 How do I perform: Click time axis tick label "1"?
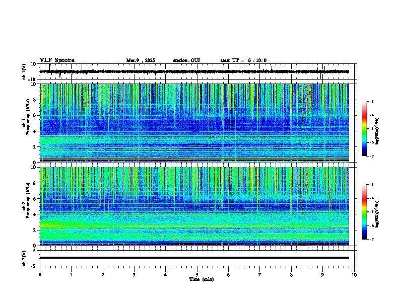[71, 275]
